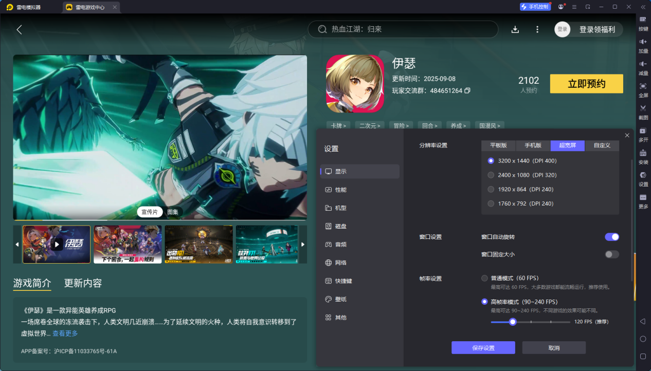The image size is (651, 371).
Task: Open the downloads icon near search bar
Action: pyautogui.click(x=515, y=29)
